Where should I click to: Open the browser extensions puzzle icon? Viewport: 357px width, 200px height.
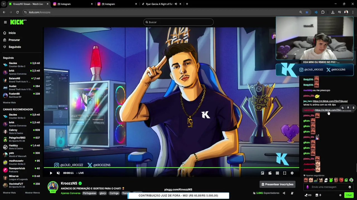(323, 12)
